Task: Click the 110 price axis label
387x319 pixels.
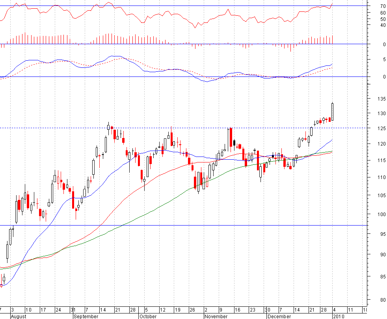Action: pyautogui.click(x=381, y=177)
